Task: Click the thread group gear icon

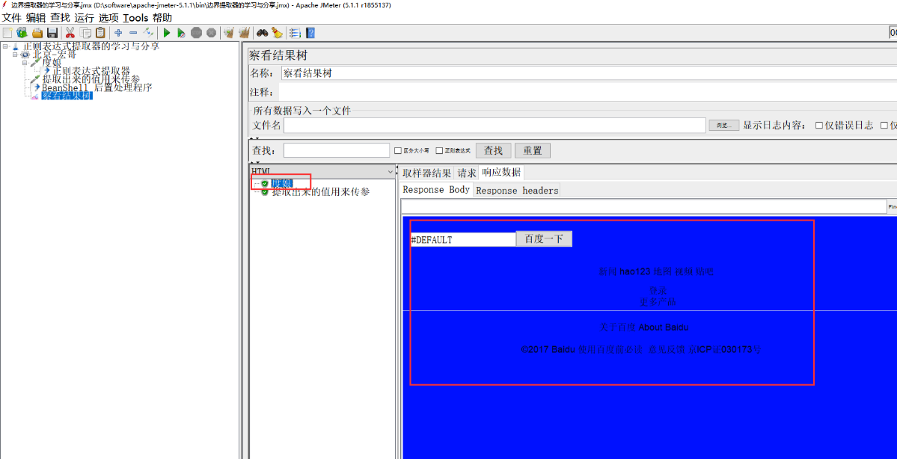Action: (25, 55)
